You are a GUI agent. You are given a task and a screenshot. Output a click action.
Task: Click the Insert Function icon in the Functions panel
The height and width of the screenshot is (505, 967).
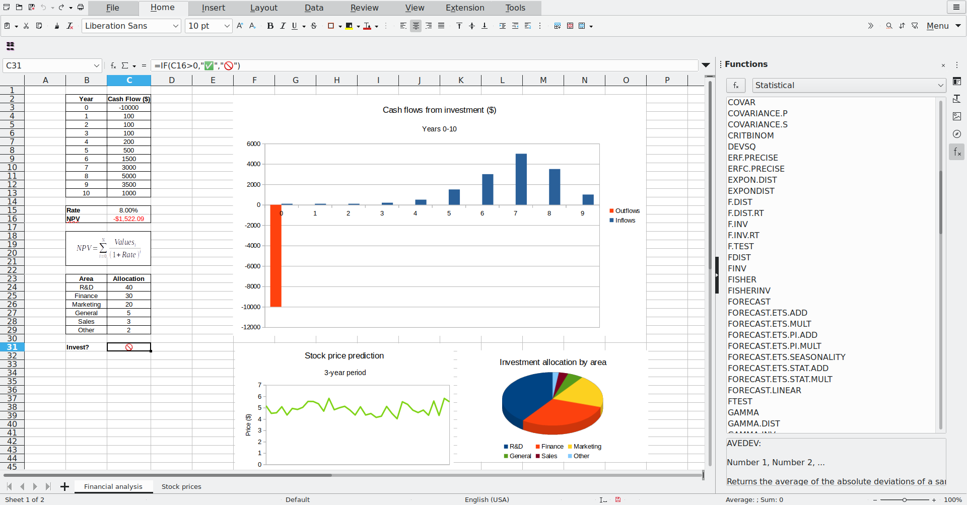coord(736,85)
